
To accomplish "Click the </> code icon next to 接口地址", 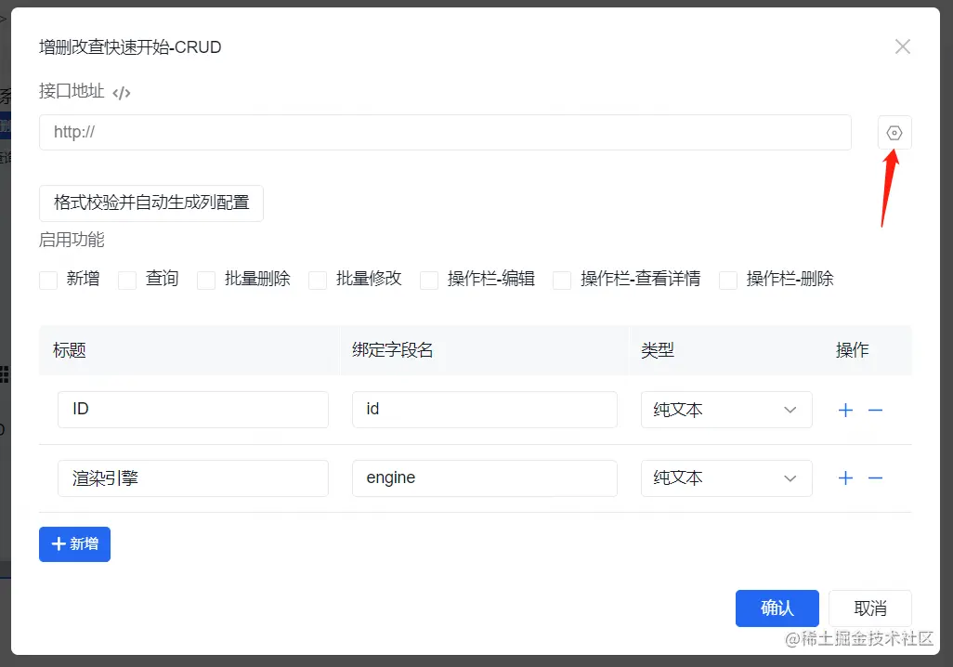I will (121, 91).
